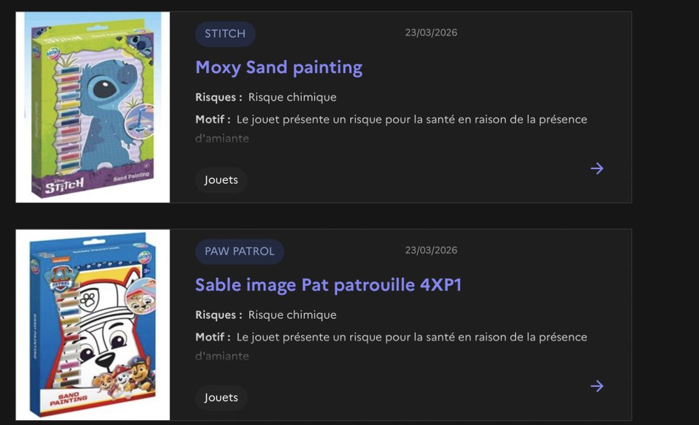Click the "Sand Painting" label on the Paw Patrol box
Image resolution: width=699 pixels, height=425 pixels.
(x=69, y=398)
